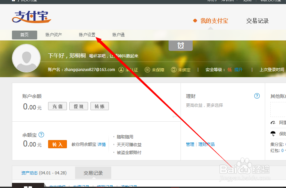Click the 理财产品 link
This screenshot has height=188, width=286.
click(x=206, y=144)
